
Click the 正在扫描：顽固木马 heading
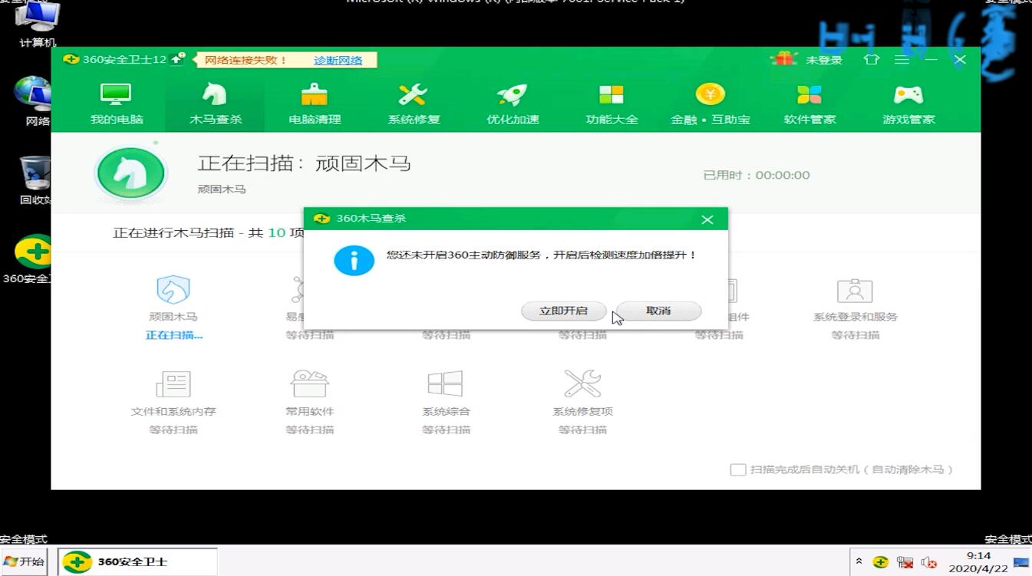tap(305, 163)
